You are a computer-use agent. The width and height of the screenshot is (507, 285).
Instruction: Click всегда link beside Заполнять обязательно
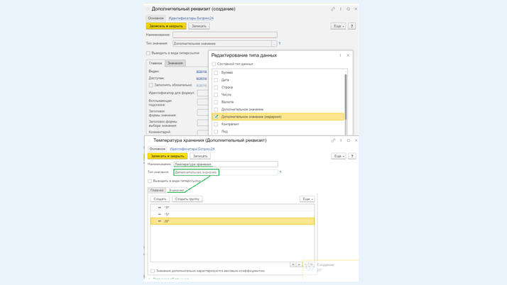pyautogui.click(x=202, y=85)
